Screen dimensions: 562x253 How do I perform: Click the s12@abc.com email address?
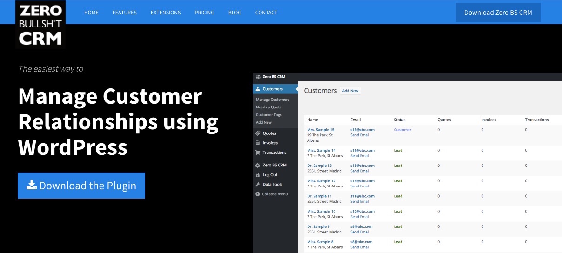click(x=362, y=181)
